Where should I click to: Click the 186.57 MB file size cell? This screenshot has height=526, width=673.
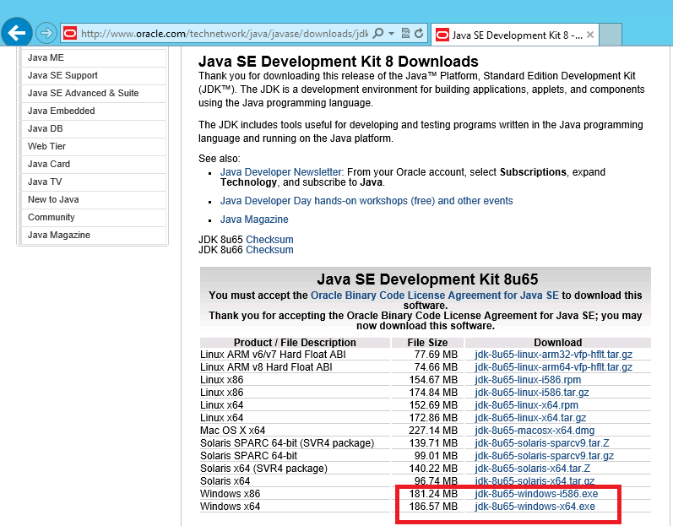(433, 507)
